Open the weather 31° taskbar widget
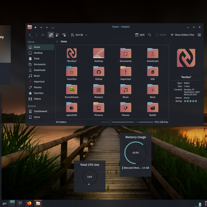The image size is (207, 207). [x=5, y=204]
